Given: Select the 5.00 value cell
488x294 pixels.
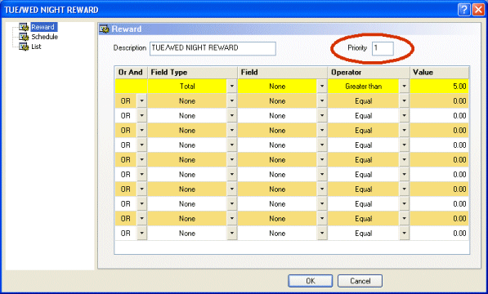Looking at the screenshot, I should (x=439, y=87).
